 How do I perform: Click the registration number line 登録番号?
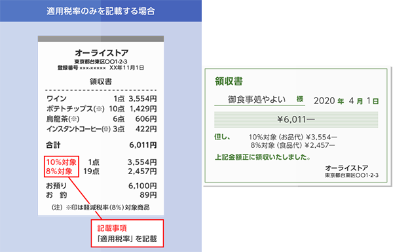(x=82, y=68)
